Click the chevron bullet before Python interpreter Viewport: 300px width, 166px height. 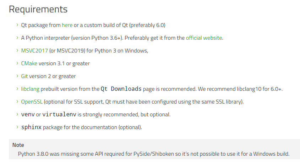17,38
